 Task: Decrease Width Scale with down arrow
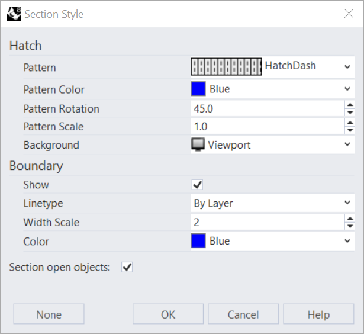[x=350, y=226]
